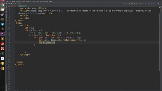Open the Run menu
Image resolution: width=162 pixels, height=91 pixels.
click(34, 1)
